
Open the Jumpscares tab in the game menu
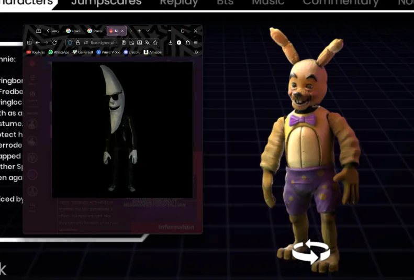106,3
